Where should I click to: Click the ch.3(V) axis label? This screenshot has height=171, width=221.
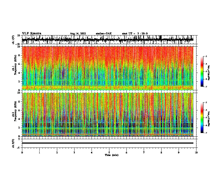coord(13,143)
